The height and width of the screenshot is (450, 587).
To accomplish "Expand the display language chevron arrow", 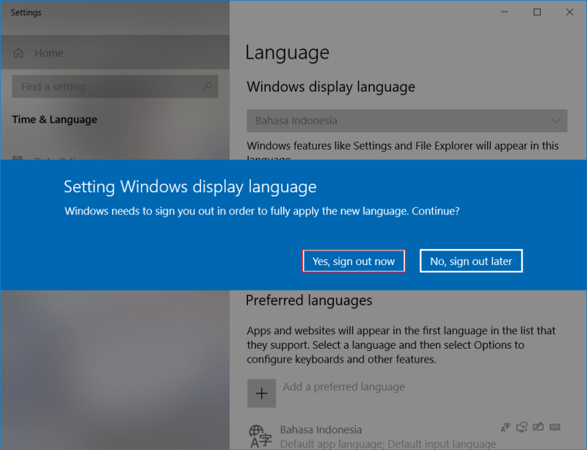I will pyautogui.click(x=556, y=120).
